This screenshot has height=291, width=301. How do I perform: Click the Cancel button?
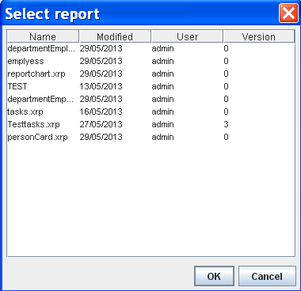267,276
